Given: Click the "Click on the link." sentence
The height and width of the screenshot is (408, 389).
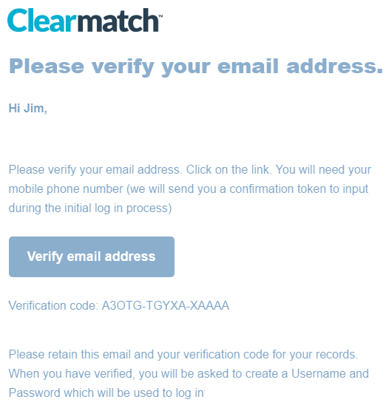Looking at the screenshot, I should [229, 170].
